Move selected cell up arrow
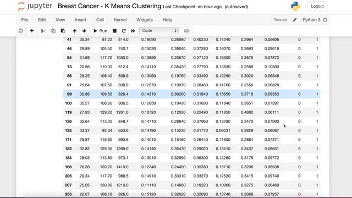352x198 pixels. tap(75, 31)
